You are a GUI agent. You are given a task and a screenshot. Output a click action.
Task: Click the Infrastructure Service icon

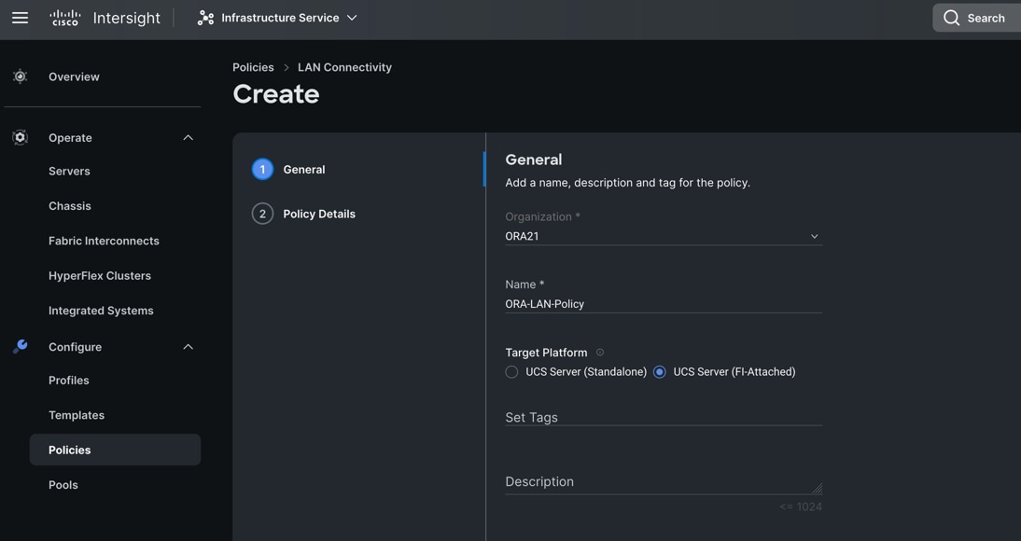205,18
